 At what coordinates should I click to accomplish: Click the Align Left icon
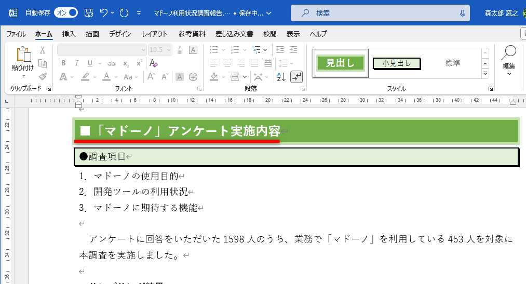(x=214, y=63)
